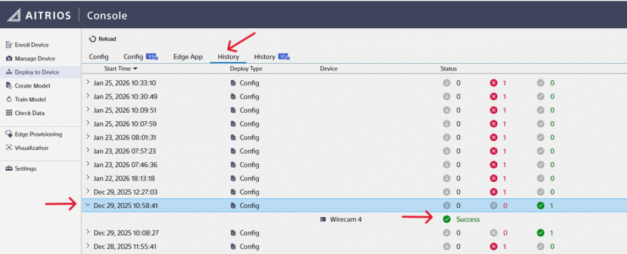Click the Check Data grid icon

pos(9,113)
